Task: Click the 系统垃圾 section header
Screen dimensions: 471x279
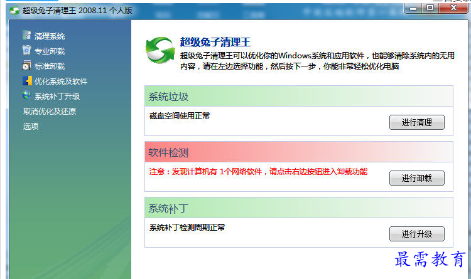Action: pos(298,97)
